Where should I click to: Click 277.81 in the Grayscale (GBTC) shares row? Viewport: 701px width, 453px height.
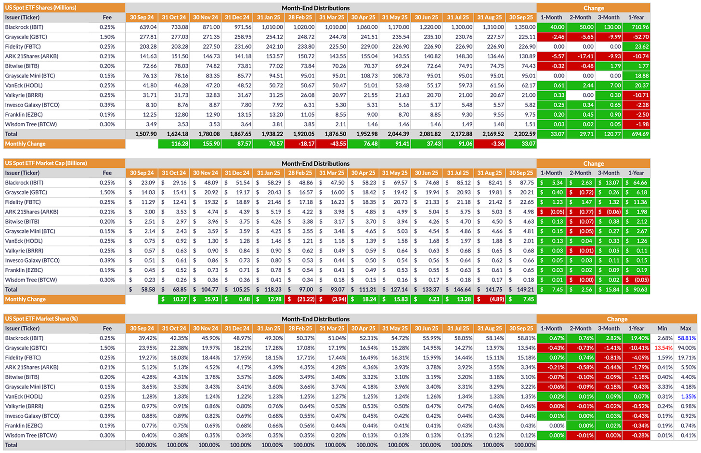point(148,37)
